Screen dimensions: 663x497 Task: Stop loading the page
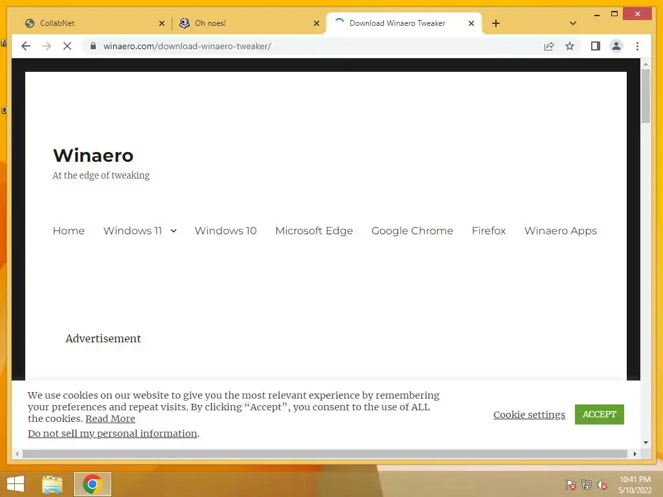point(67,46)
